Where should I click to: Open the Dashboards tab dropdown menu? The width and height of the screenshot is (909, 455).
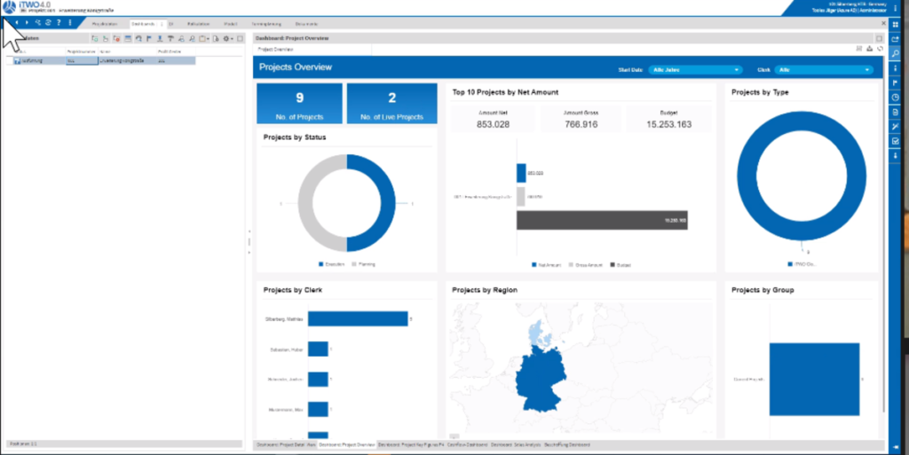pos(161,24)
